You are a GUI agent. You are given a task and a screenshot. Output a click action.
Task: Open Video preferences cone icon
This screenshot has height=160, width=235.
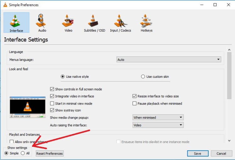(x=68, y=21)
